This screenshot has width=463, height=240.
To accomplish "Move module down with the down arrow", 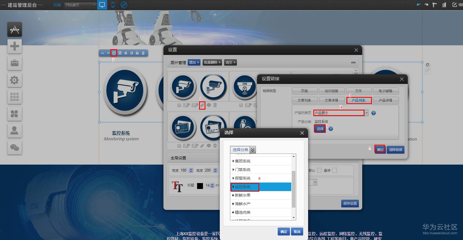I will click(x=108, y=53).
